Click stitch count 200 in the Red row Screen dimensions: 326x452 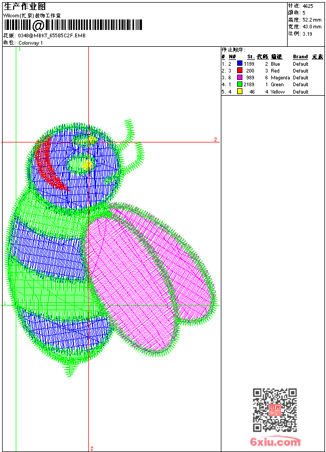[250, 70]
